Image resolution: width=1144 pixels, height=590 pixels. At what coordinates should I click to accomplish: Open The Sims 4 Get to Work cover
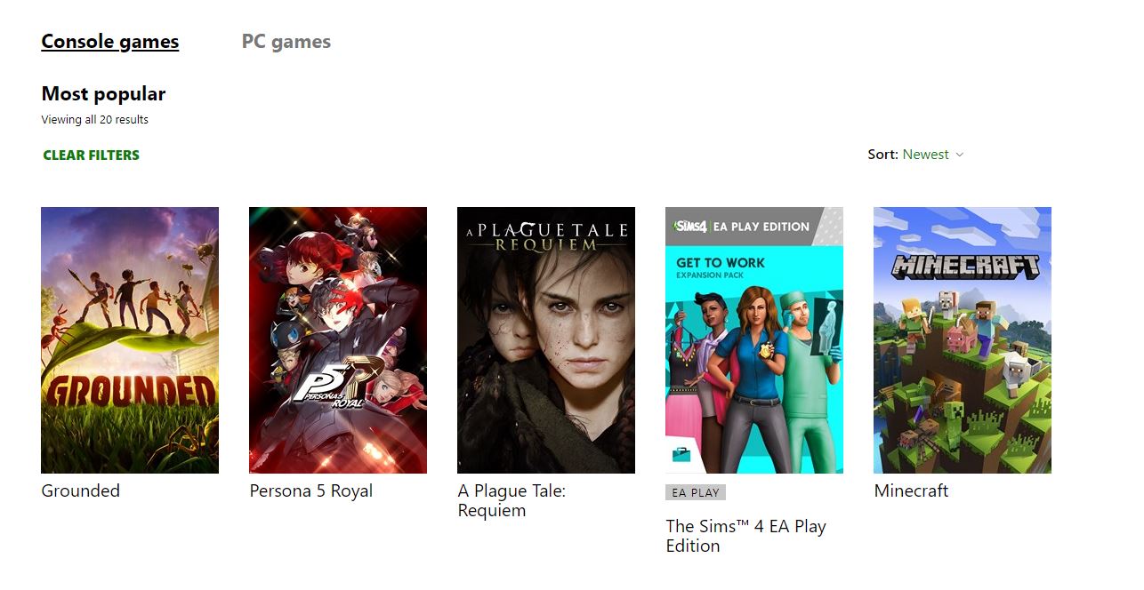click(x=754, y=340)
